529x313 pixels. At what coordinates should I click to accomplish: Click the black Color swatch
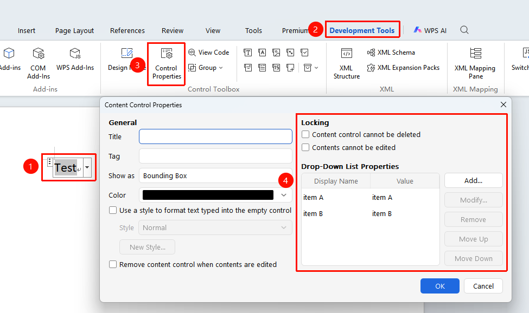[x=208, y=195]
